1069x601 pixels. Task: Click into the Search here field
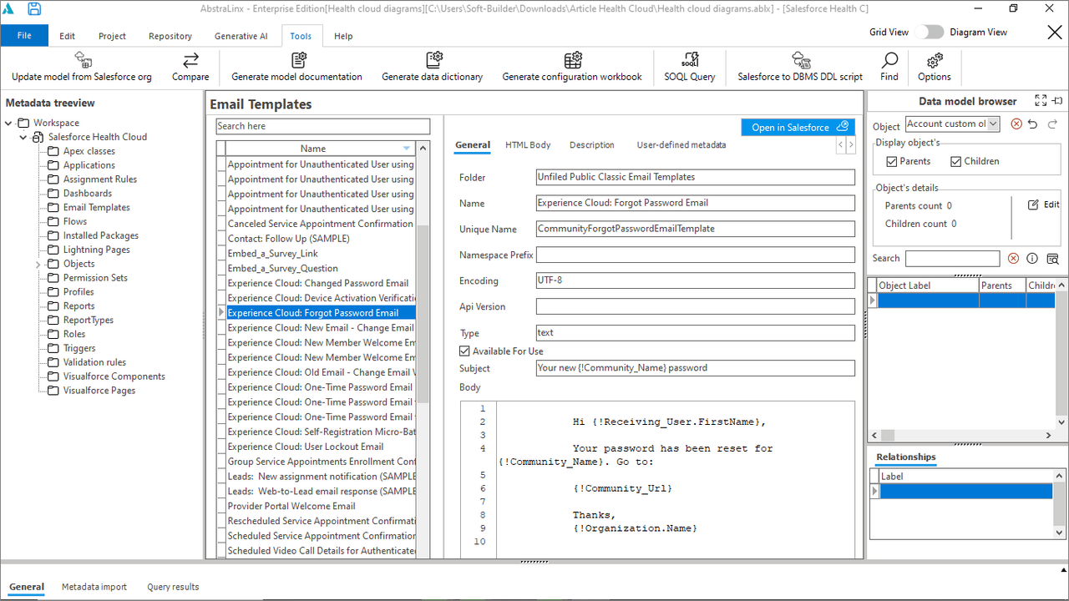(322, 126)
